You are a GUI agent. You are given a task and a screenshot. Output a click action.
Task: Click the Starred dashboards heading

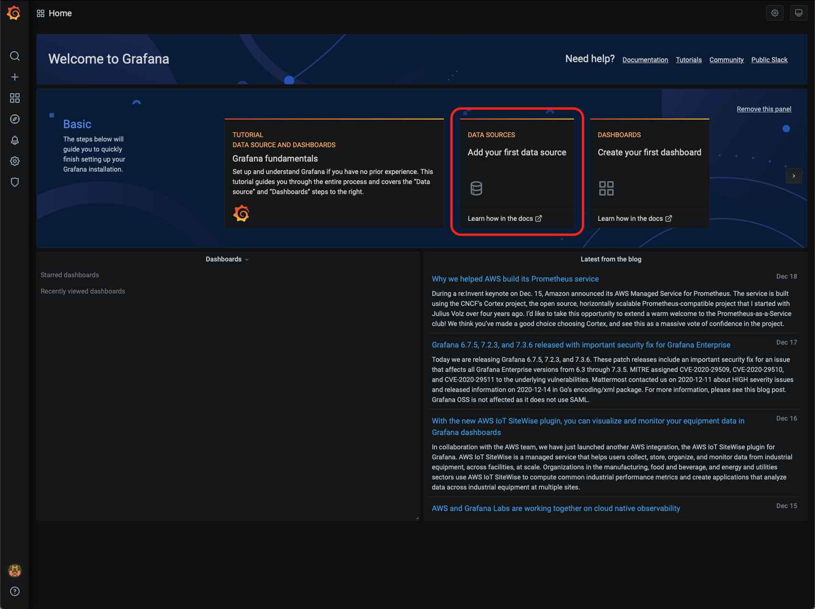pyautogui.click(x=70, y=275)
